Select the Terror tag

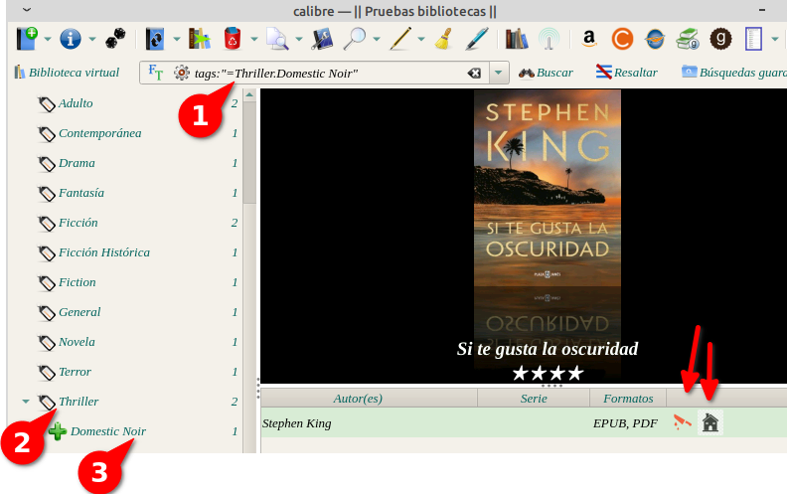(75, 372)
